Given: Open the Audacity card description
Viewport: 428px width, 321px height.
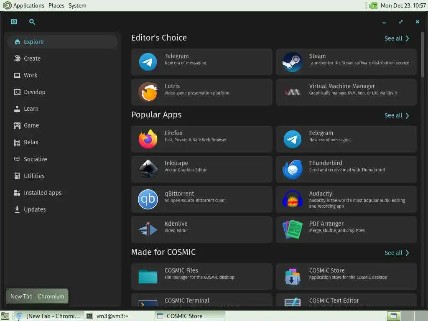Looking at the screenshot, I should point(357,204).
